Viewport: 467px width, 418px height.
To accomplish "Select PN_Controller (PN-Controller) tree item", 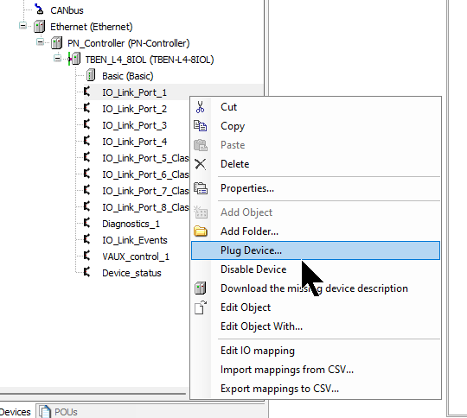I will pos(128,43).
